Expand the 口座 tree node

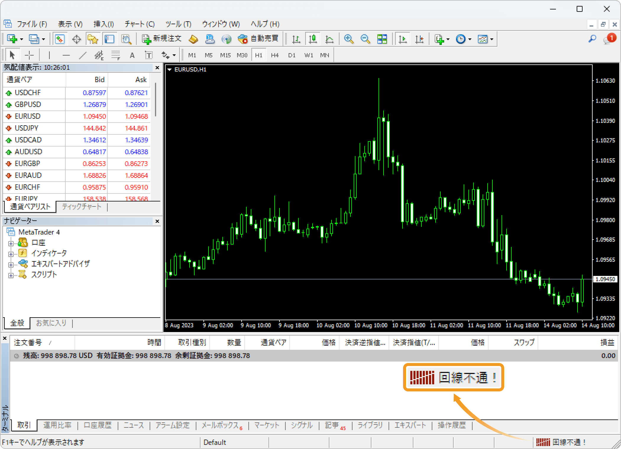(x=11, y=243)
